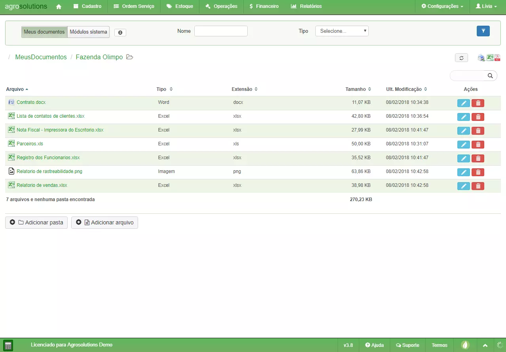This screenshot has height=352, width=506.
Task: Click the info icon beside Módulos sistema
Action: click(x=120, y=32)
